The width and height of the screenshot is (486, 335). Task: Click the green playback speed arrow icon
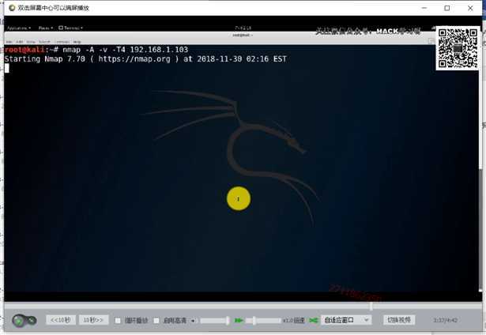(239, 321)
